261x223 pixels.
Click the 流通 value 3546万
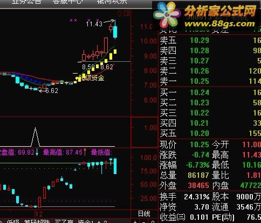tap(249, 207)
